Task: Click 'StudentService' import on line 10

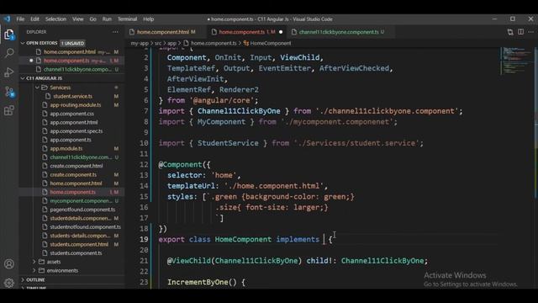Action: point(228,143)
